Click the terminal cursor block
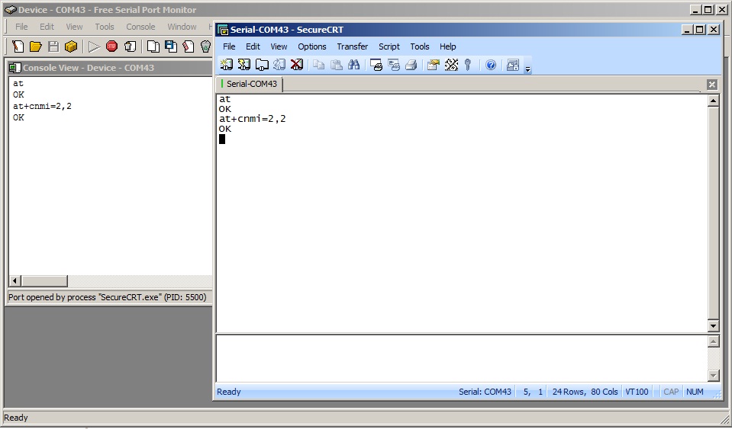This screenshot has width=732, height=429. pyautogui.click(x=222, y=139)
